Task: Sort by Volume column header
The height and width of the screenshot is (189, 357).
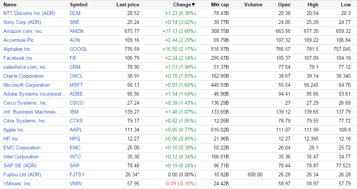Action: tap(253, 5)
